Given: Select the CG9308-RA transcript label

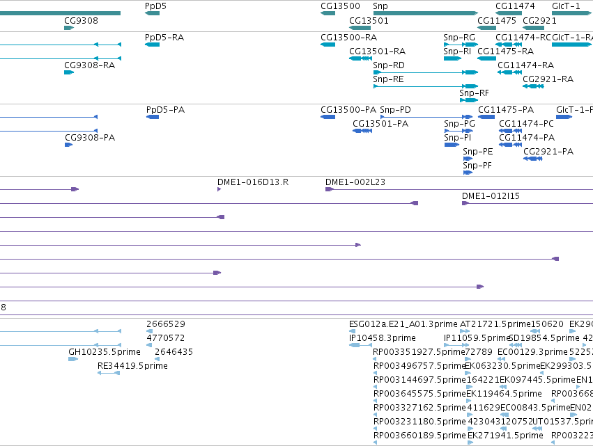Looking at the screenshot, I should [90, 65].
